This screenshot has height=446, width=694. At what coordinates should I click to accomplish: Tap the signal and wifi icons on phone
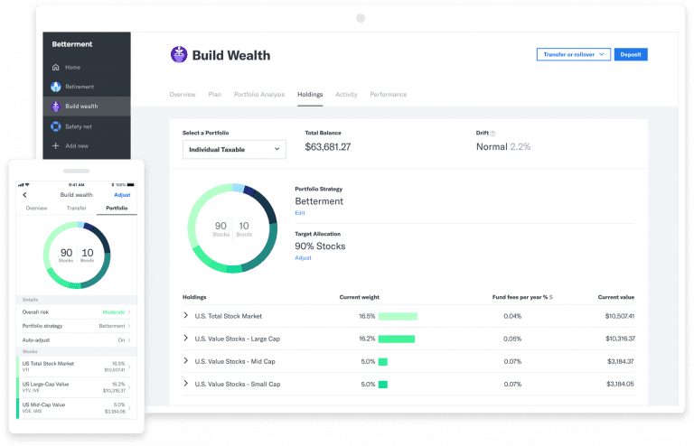click(23, 185)
